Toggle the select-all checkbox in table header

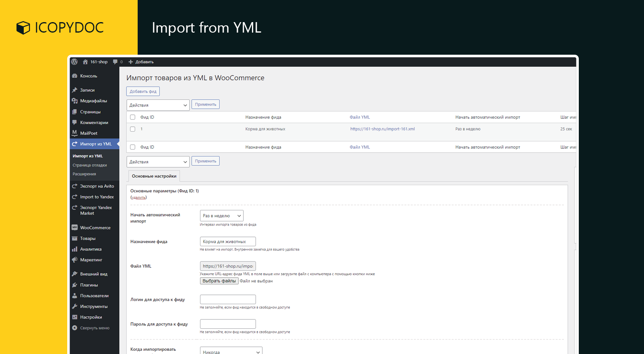pyautogui.click(x=133, y=117)
